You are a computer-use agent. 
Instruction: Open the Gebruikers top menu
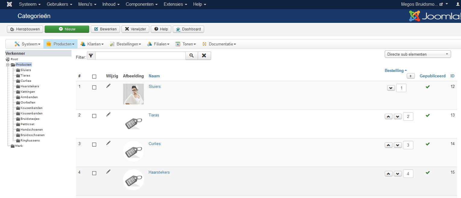tap(59, 4)
